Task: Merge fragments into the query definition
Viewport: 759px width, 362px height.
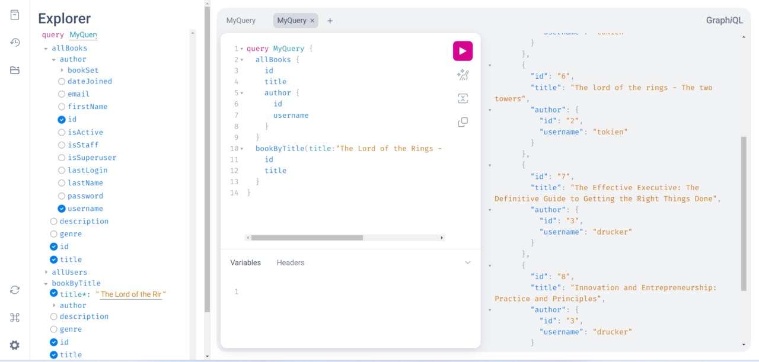Action: (463, 98)
